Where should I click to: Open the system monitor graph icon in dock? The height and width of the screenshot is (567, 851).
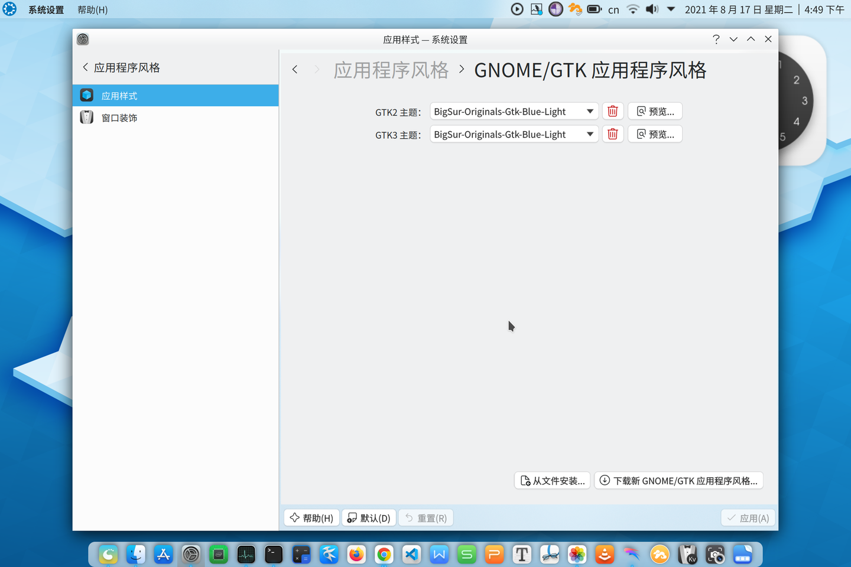click(x=246, y=554)
